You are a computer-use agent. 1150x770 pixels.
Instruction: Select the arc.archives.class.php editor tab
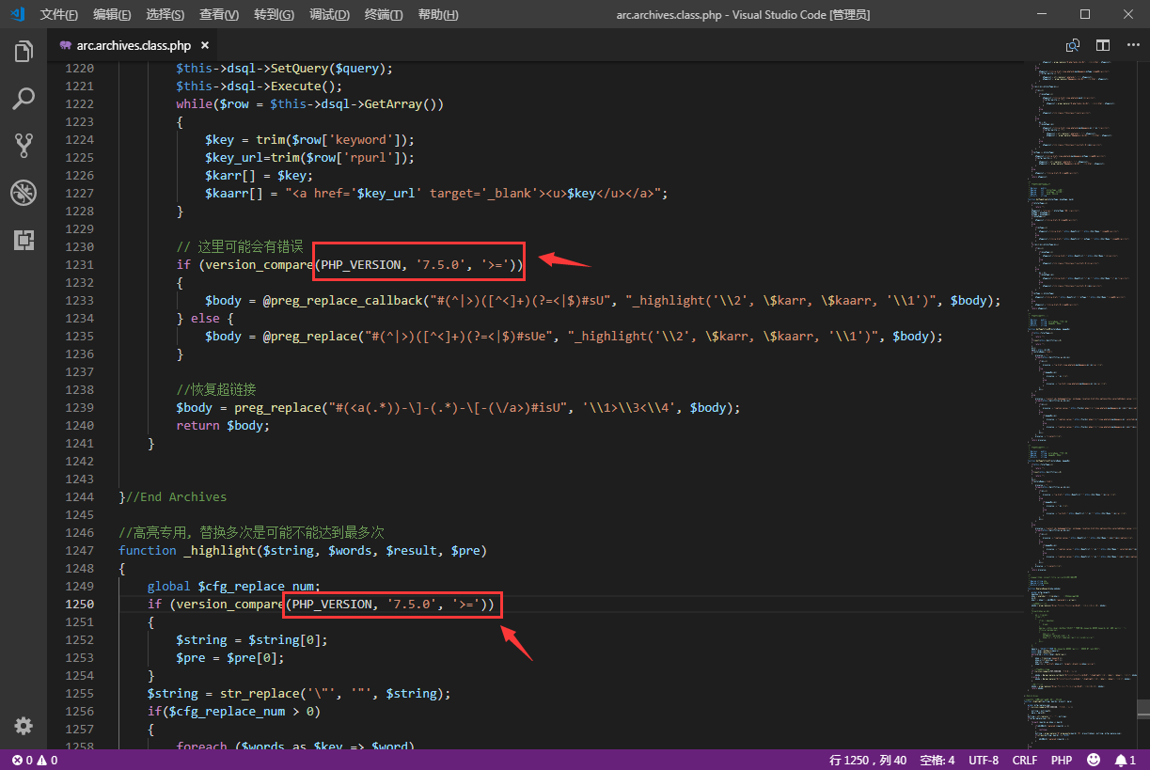[x=134, y=45]
